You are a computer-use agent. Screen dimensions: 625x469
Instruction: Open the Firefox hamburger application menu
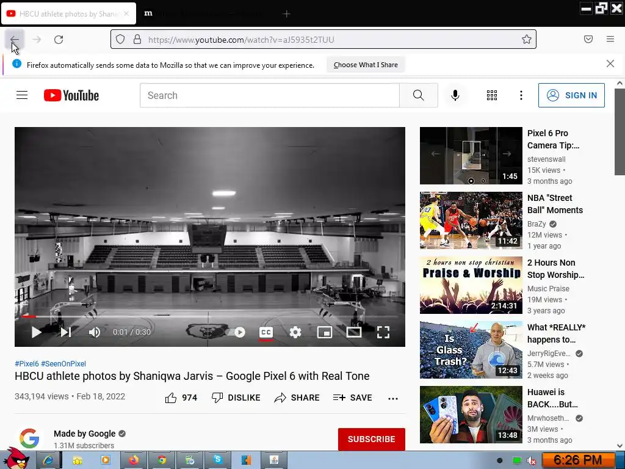tap(610, 39)
